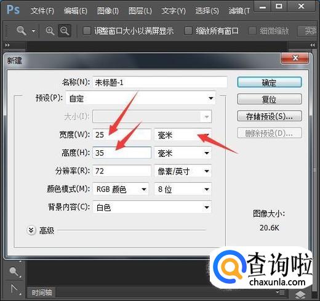Open the 背景内容 白色 color dropdown
This screenshot has width=320, height=301.
(x=152, y=207)
